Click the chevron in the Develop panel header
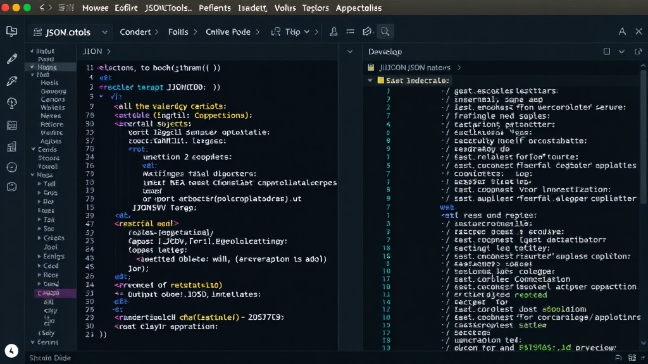648x364 pixels. (621, 52)
